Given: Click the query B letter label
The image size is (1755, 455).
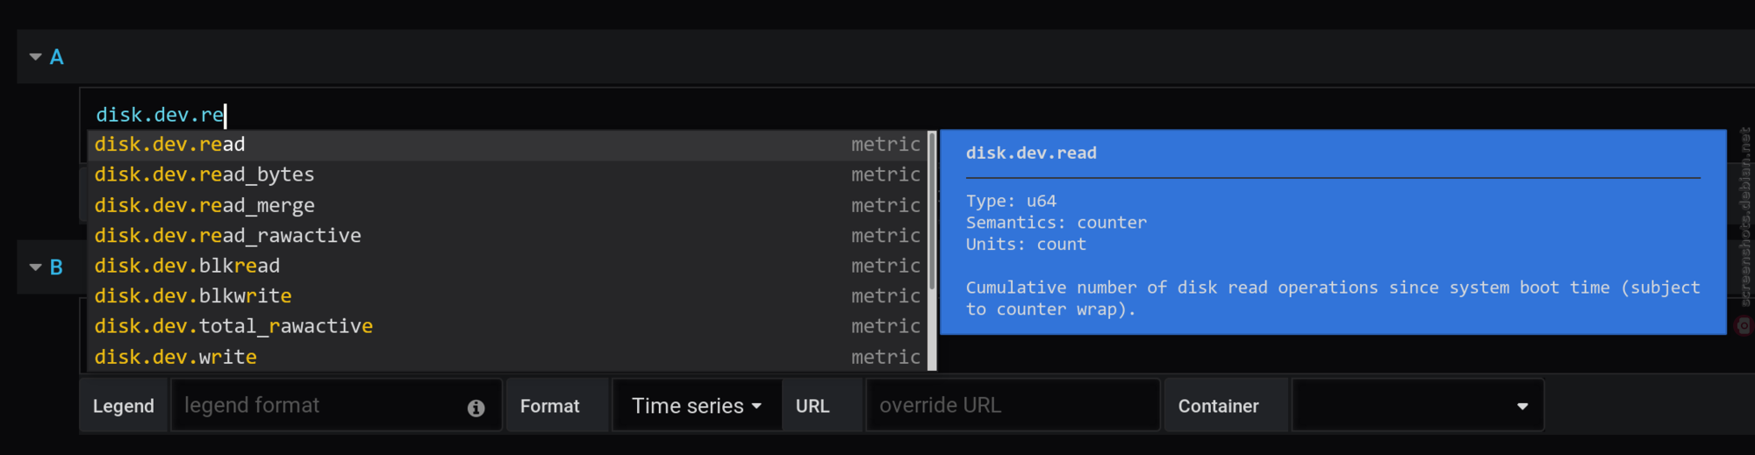Looking at the screenshot, I should (57, 267).
